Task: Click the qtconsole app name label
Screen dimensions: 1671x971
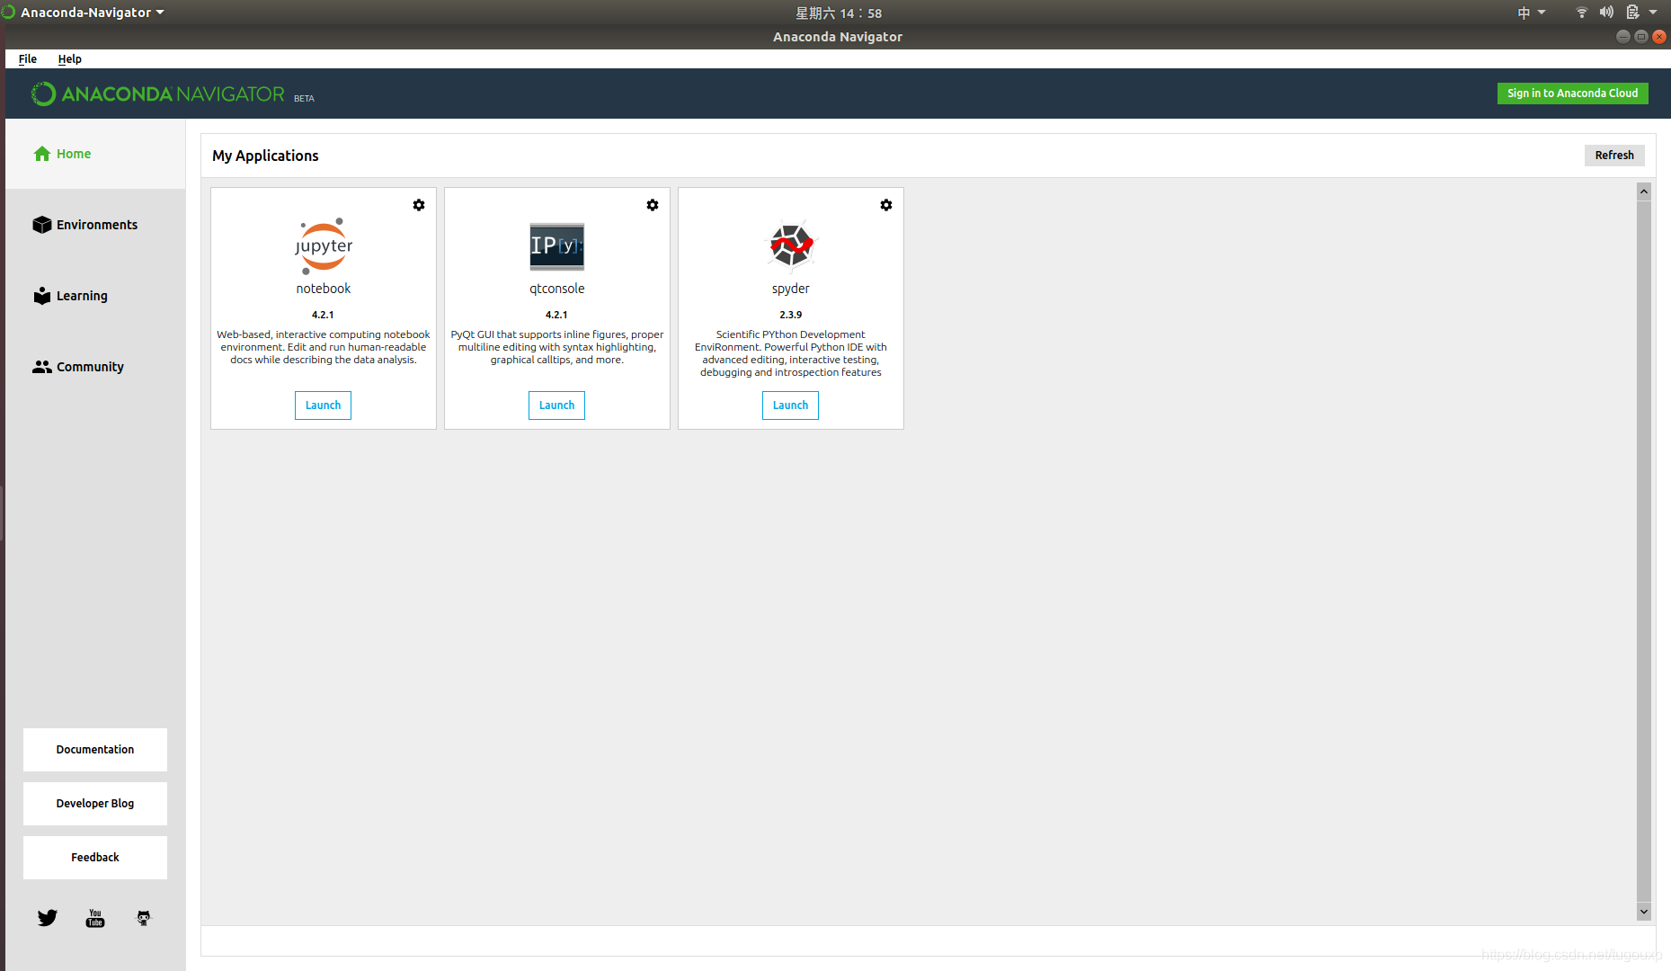Action: [x=557, y=289]
